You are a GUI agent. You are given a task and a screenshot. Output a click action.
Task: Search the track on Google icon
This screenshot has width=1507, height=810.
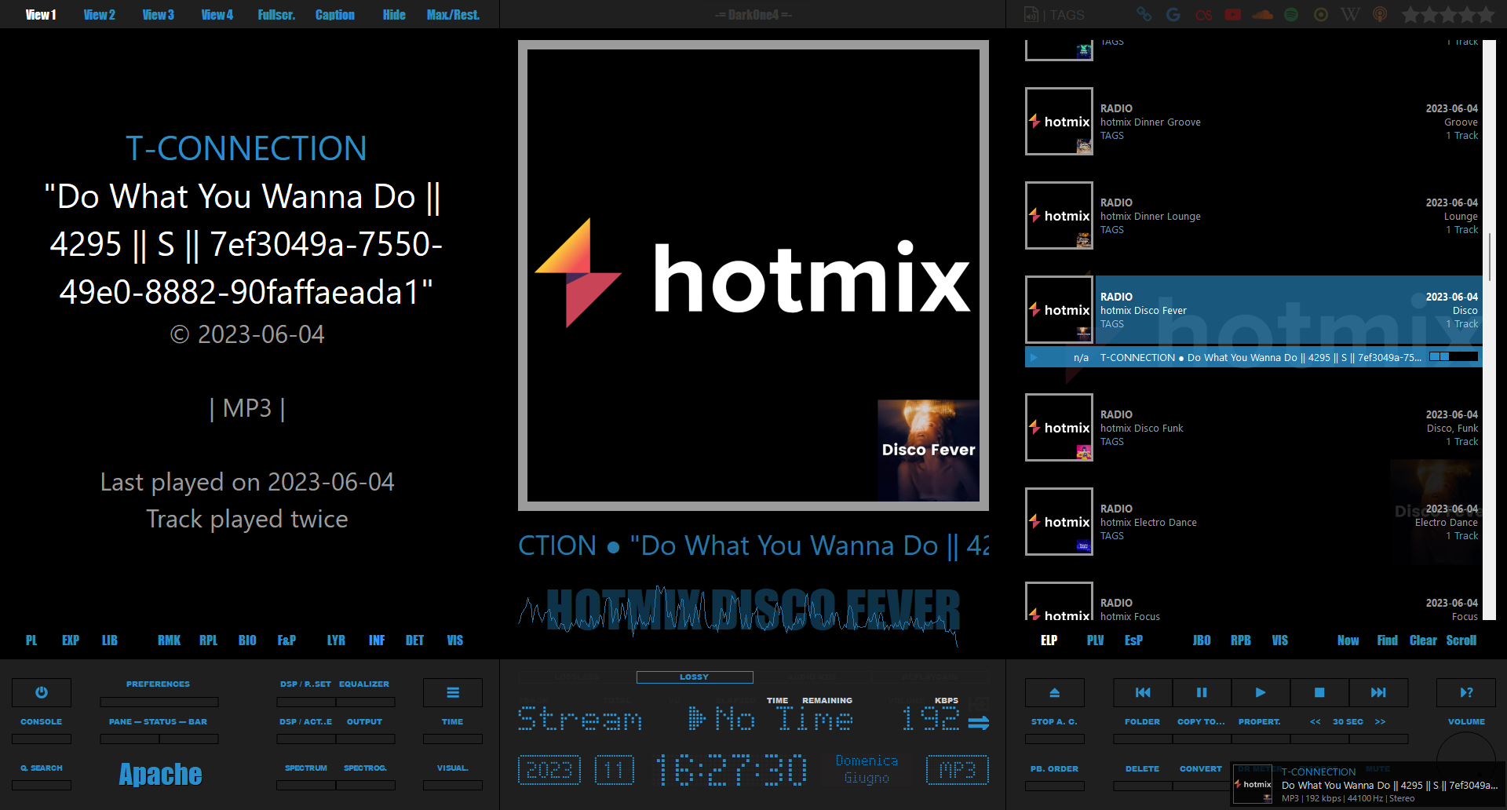[1173, 14]
